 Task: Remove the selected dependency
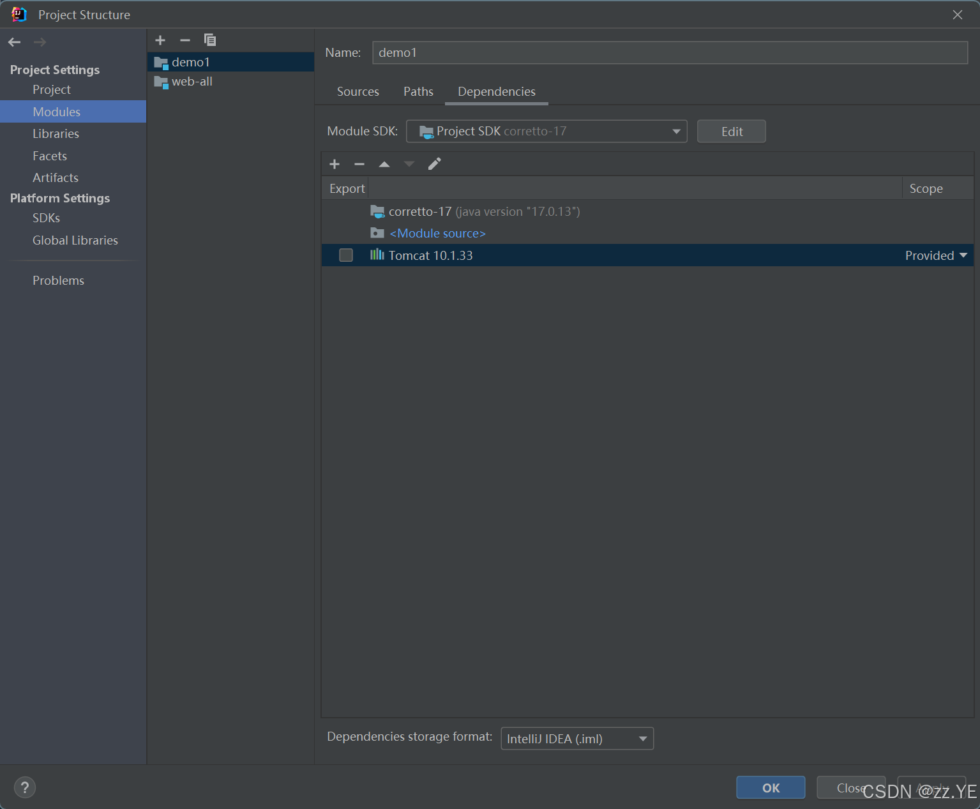tap(359, 164)
